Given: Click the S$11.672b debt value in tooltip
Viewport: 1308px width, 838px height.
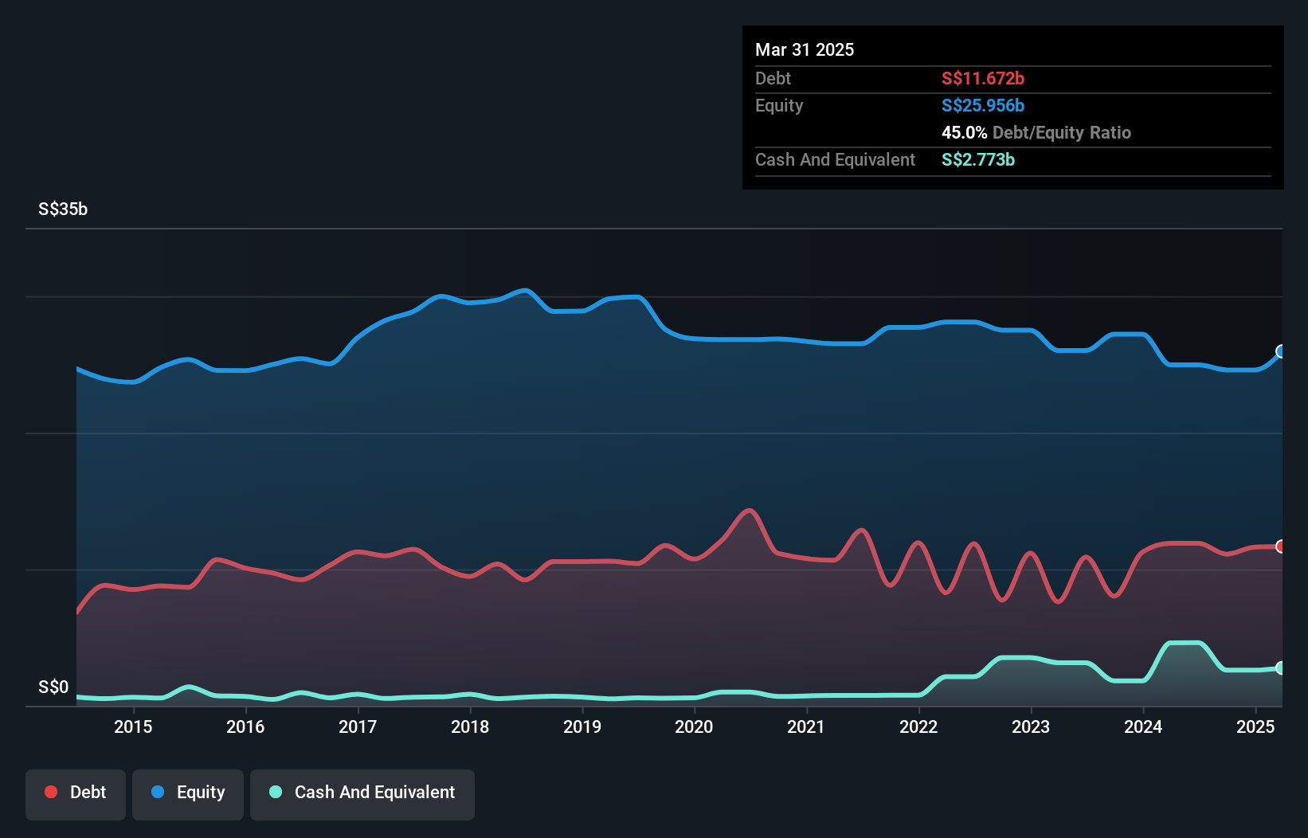Looking at the screenshot, I should (x=982, y=78).
